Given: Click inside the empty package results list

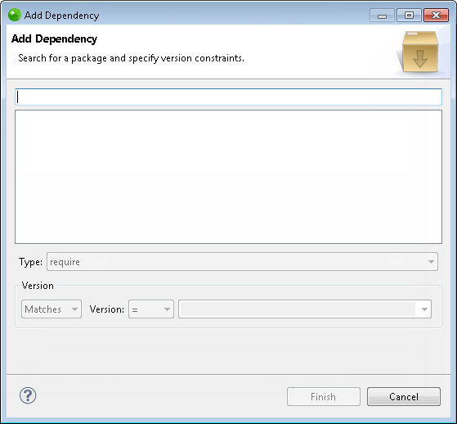Looking at the screenshot, I should pyautogui.click(x=229, y=177).
